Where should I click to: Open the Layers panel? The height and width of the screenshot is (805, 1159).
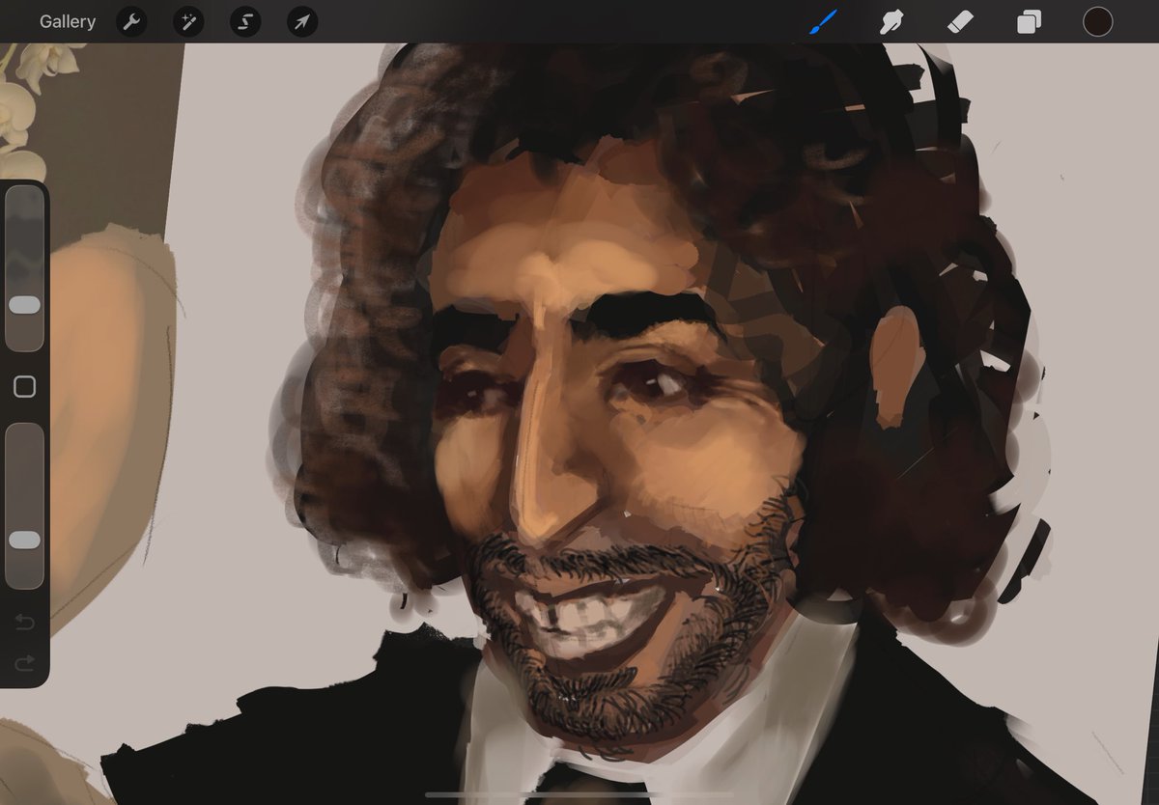(x=1029, y=21)
